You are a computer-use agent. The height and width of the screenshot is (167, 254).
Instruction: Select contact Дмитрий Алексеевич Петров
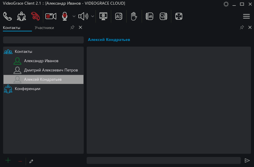click(51, 70)
